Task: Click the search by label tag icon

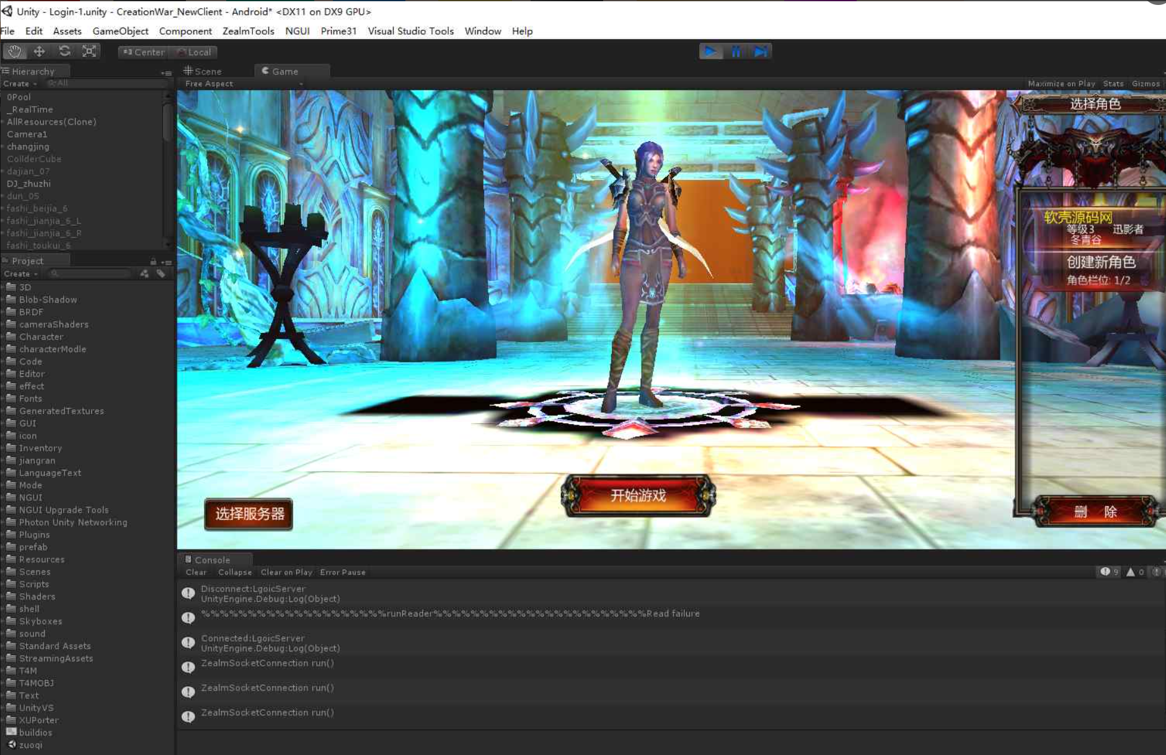Action: (x=161, y=273)
